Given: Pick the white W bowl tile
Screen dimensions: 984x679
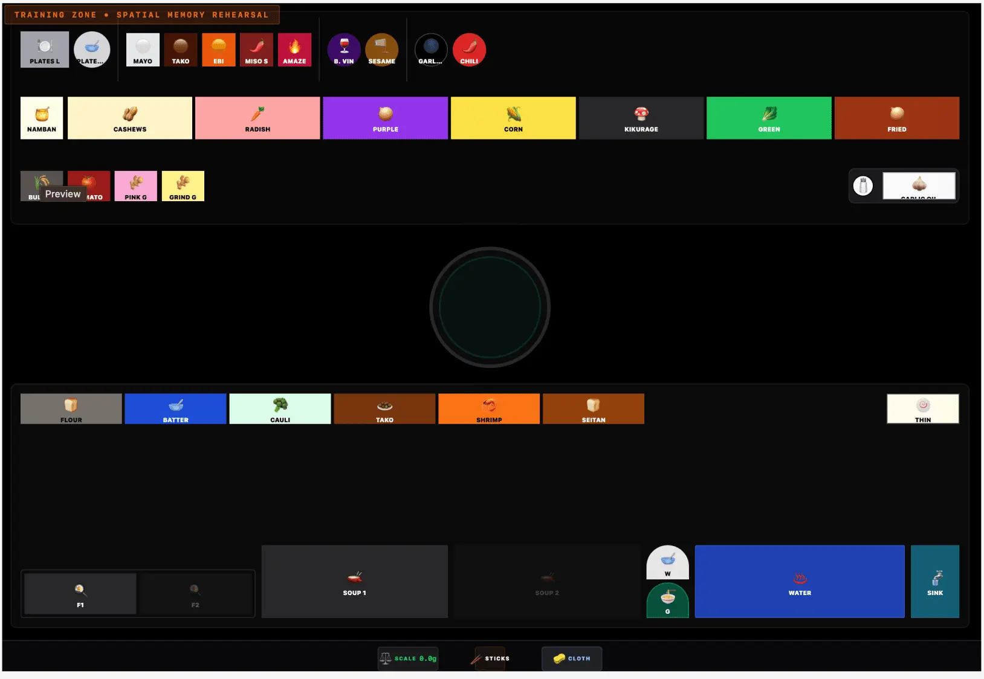Looking at the screenshot, I should tap(668, 563).
